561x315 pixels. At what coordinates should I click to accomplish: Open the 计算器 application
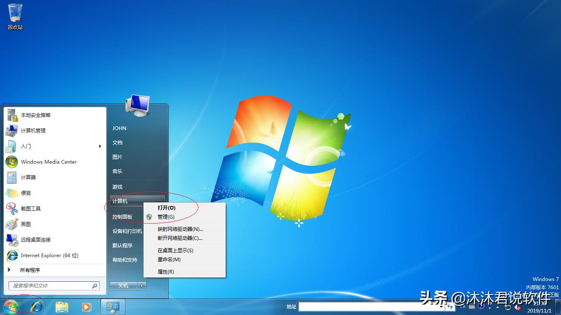tap(28, 177)
